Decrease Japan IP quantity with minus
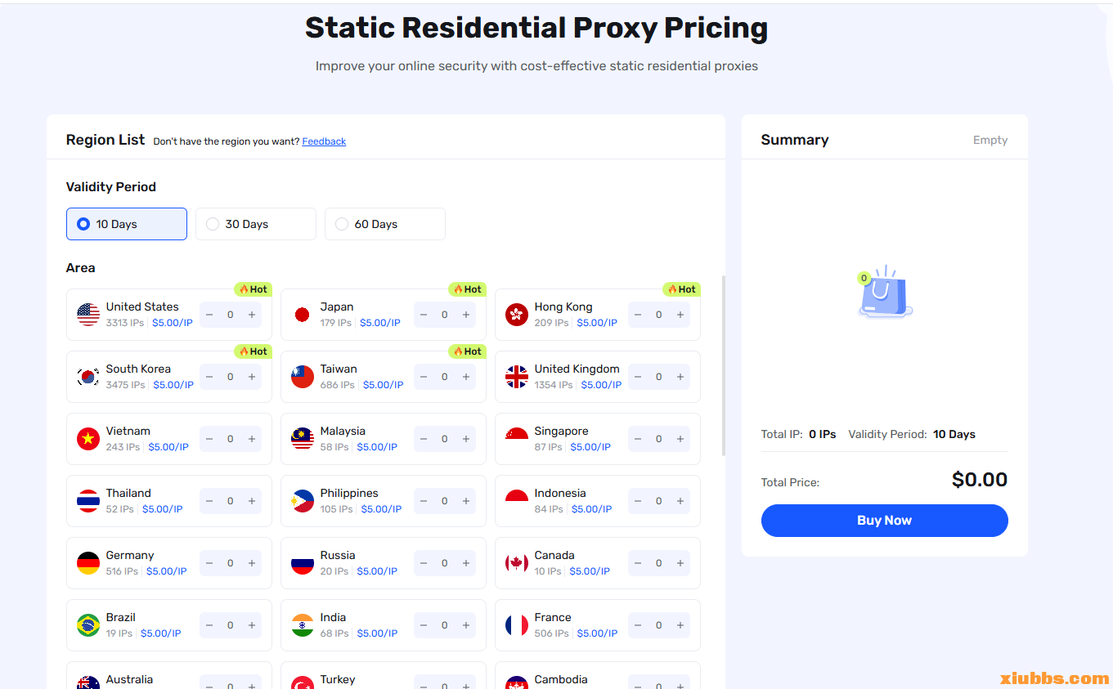This screenshot has height=689, width=1113. (x=424, y=315)
